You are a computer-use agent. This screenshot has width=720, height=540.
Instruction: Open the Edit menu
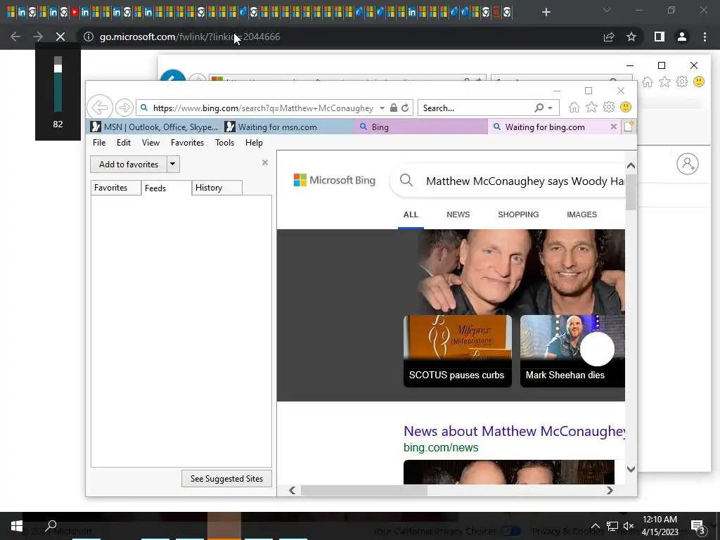point(124,143)
